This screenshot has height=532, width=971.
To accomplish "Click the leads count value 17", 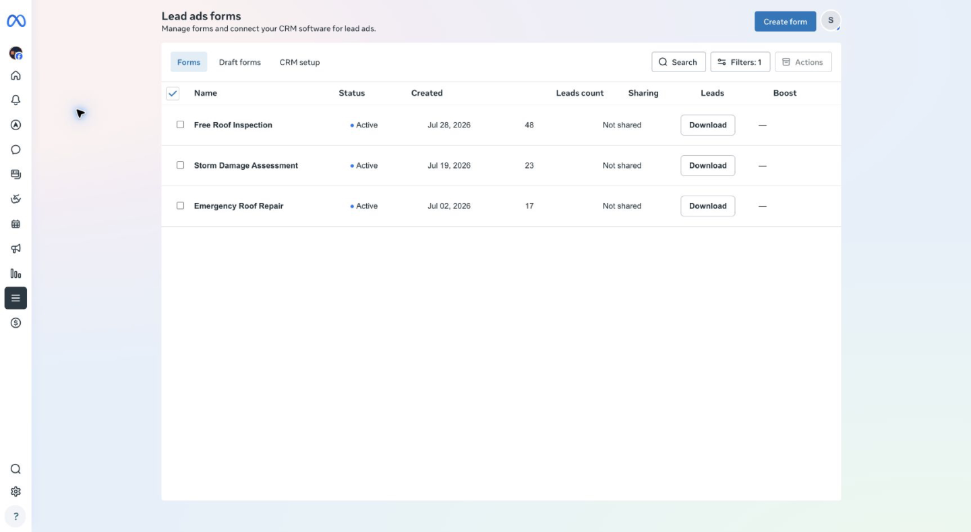I will 529,206.
